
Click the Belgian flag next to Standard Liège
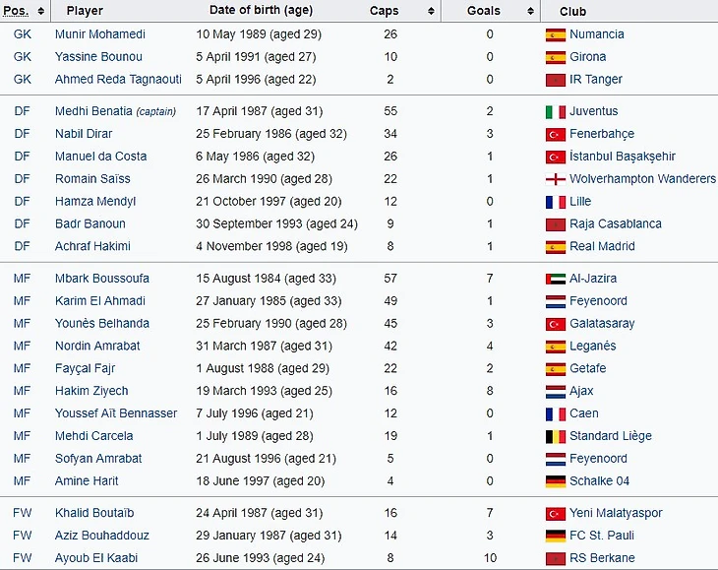[556, 436]
